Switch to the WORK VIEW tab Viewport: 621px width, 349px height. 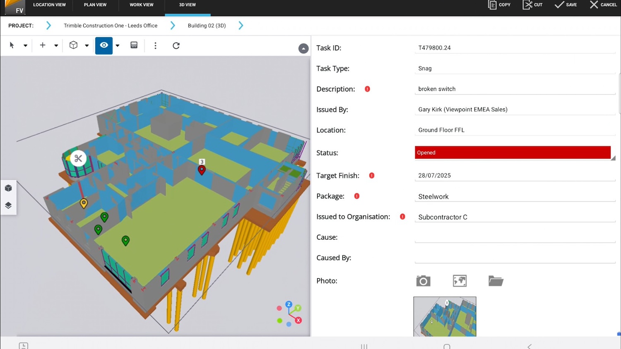tap(141, 5)
